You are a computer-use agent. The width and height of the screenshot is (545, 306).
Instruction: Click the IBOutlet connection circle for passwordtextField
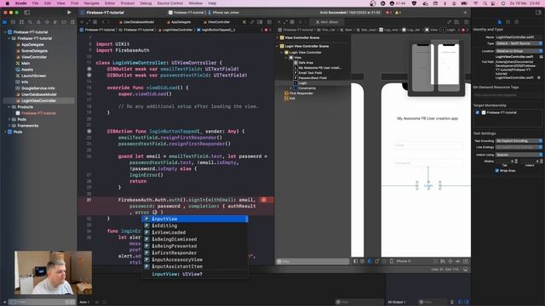[89, 76]
